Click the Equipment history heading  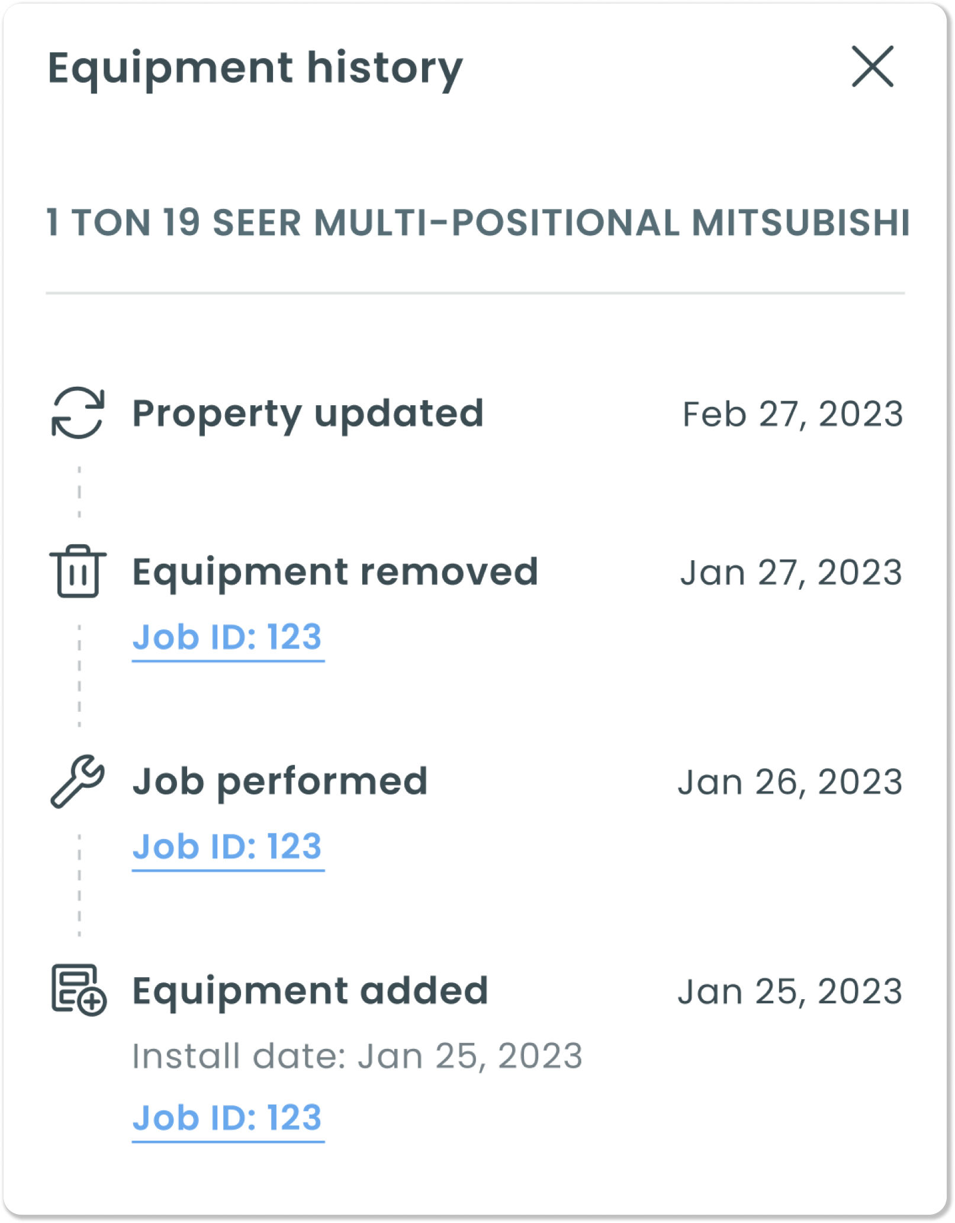coord(255,69)
